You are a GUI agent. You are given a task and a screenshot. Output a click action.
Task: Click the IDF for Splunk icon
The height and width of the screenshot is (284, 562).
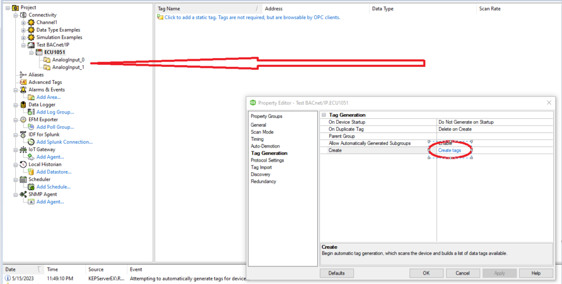(23, 135)
